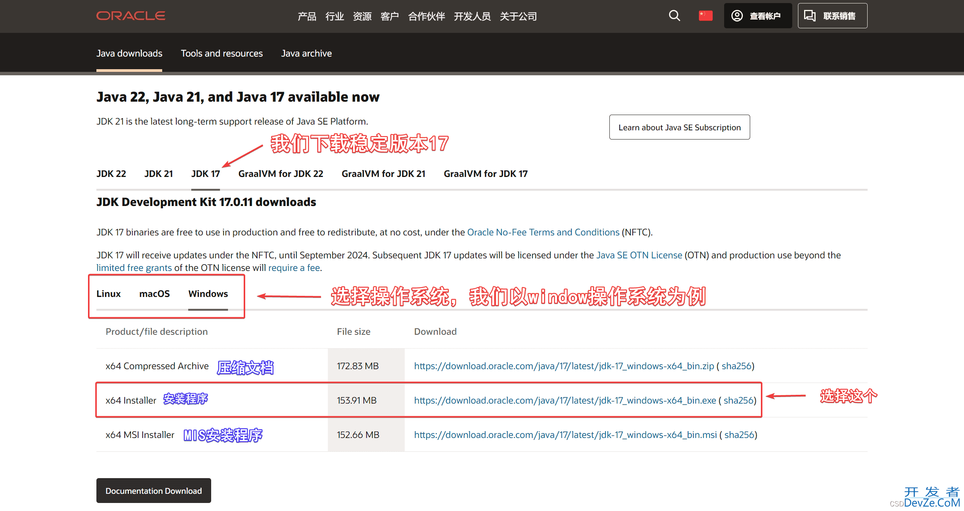Click Learn about Java SE Subscription
Screen dimensions: 964x511
coord(679,127)
